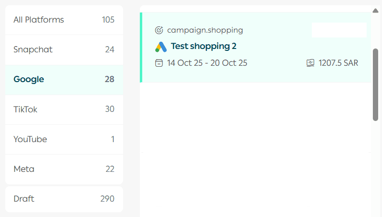Click the Google Ads logo icon

[x=161, y=47]
